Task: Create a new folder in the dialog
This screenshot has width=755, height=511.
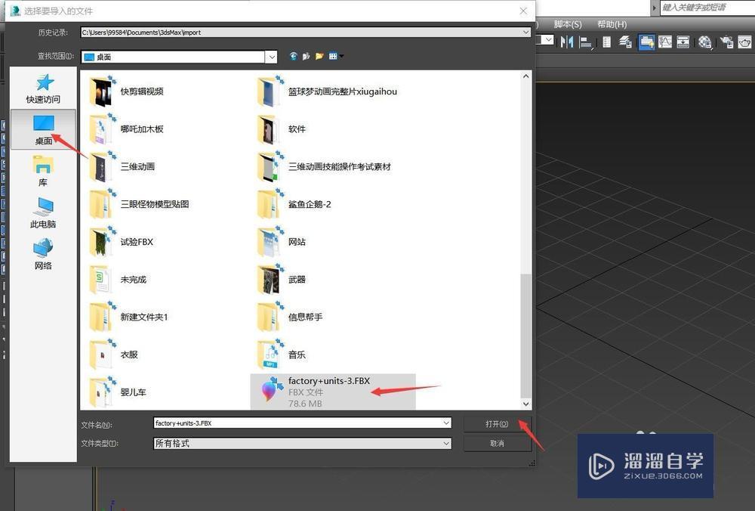Action: (319, 56)
